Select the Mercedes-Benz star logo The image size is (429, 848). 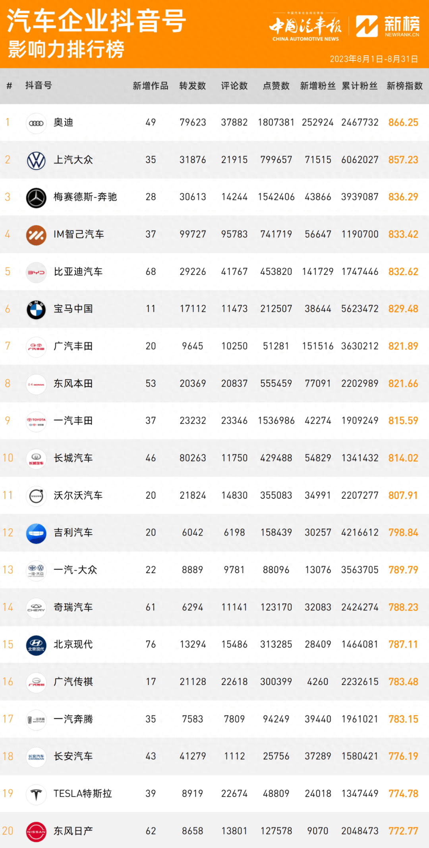[36, 198]
